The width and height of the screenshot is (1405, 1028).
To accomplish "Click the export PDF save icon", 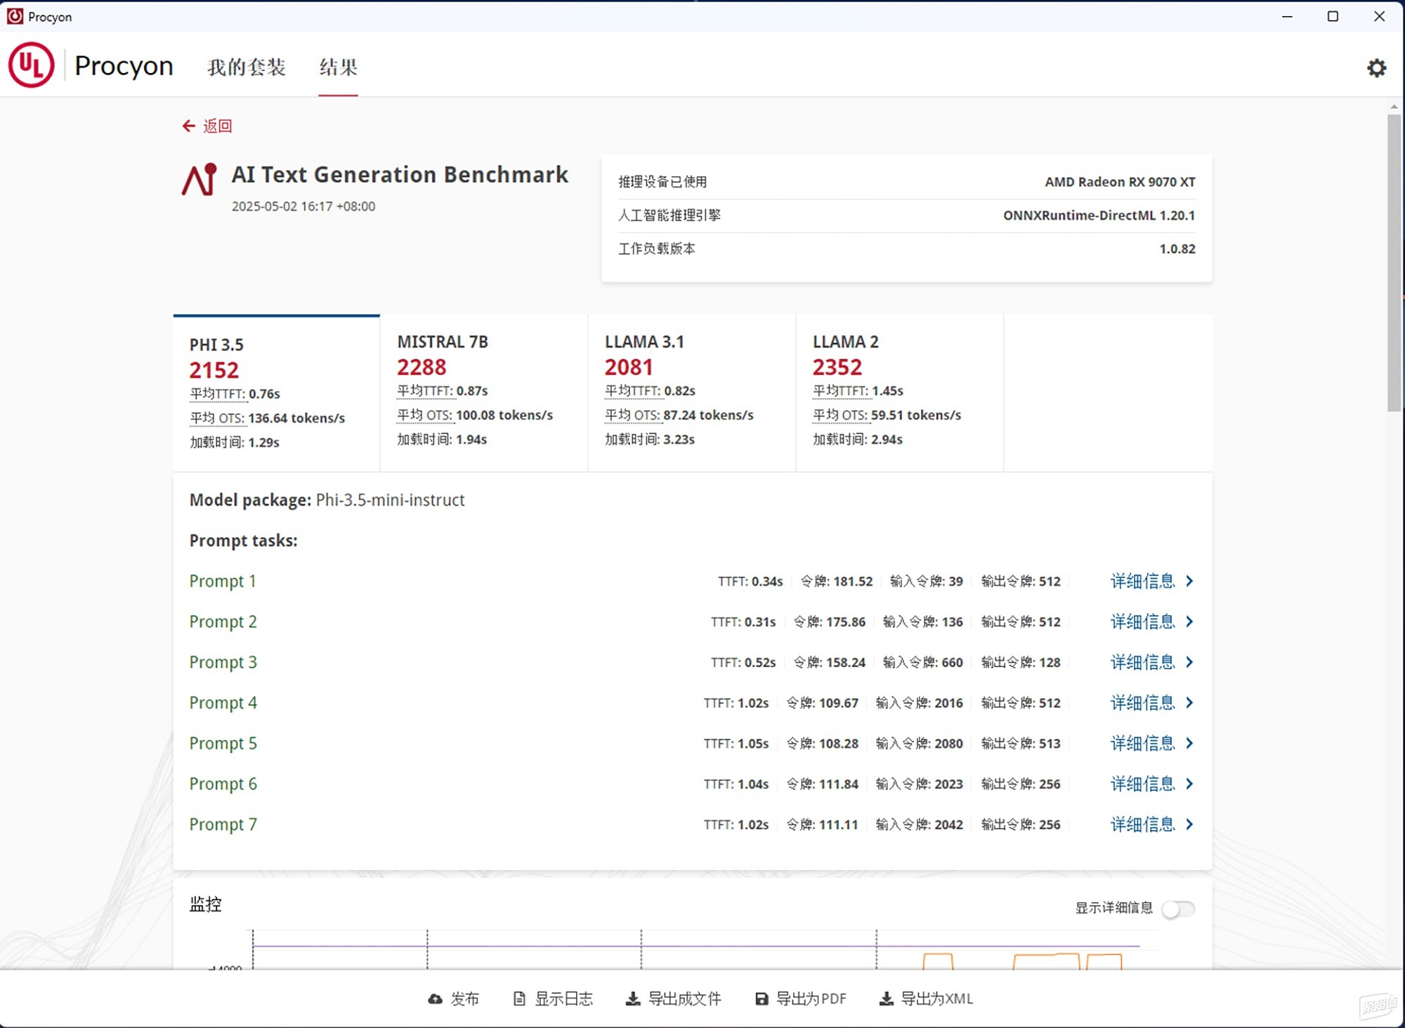I will pyautogui.click(x=762, y=999).
